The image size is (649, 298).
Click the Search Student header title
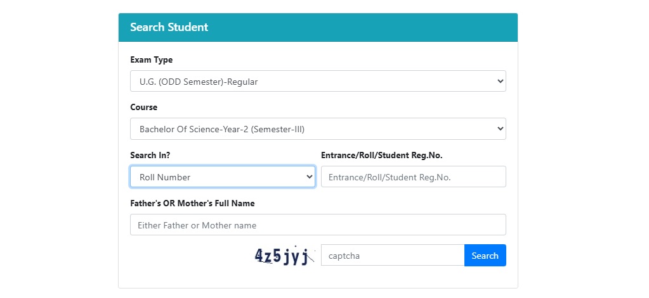click(x=169, y=27)
